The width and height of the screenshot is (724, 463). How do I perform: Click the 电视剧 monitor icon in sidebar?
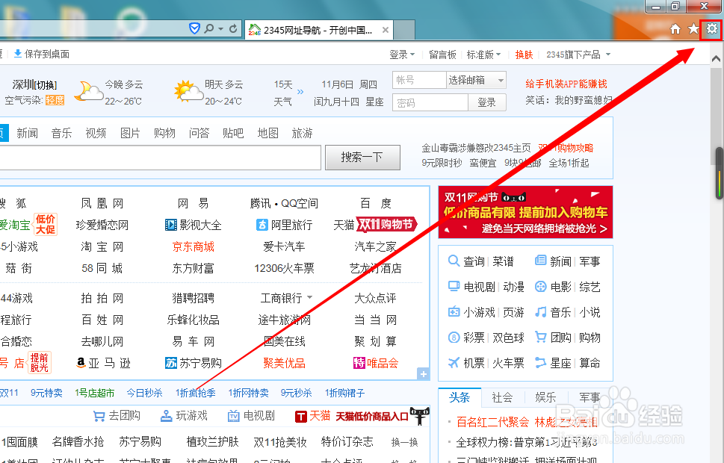[x=454, y=286]
